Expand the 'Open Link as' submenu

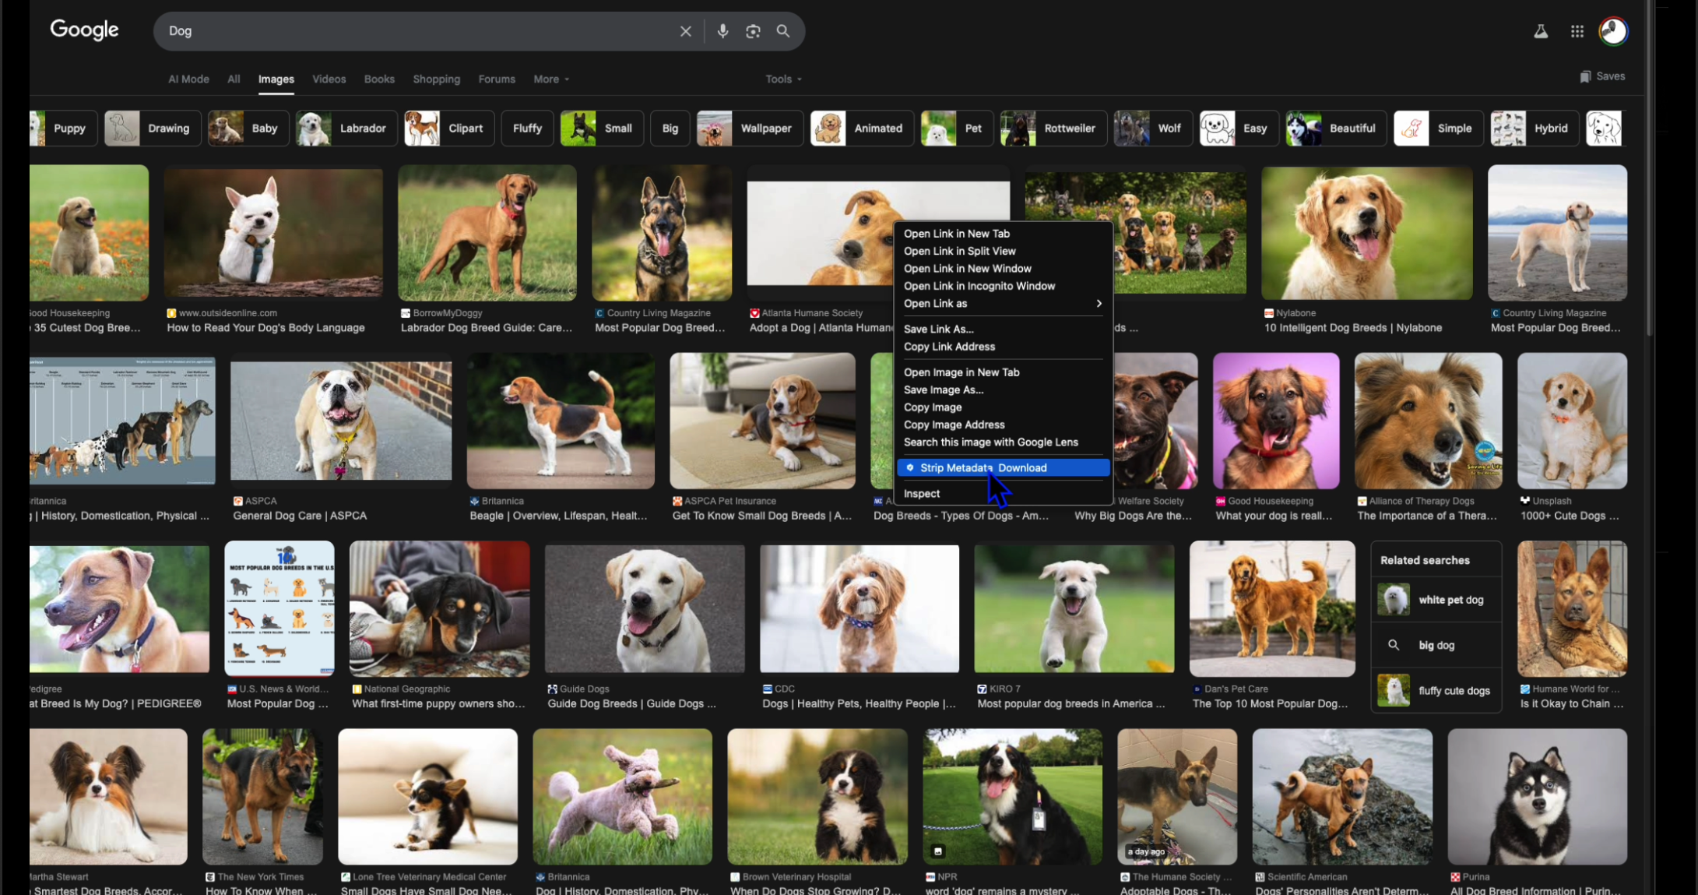click(1003, 304)
